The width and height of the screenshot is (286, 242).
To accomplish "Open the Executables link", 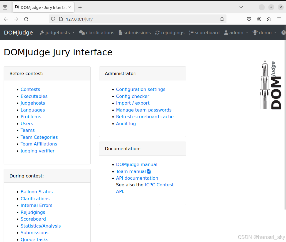I will click(34, 96).
